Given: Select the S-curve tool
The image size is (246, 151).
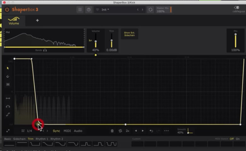Looking at the screenshot, I should (8, 114).
